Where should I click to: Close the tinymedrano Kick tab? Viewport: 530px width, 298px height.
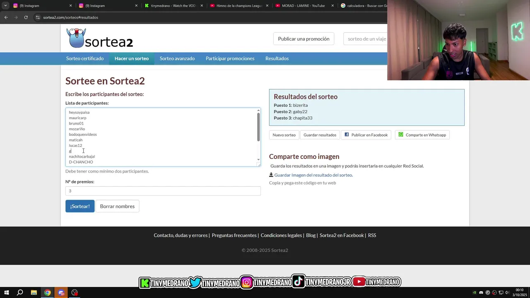(x=202, y=6)
